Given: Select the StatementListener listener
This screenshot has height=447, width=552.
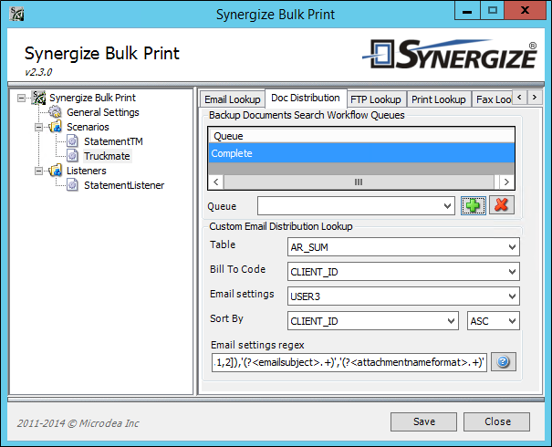Looking at the screenshot, I should tap(124, 185).
